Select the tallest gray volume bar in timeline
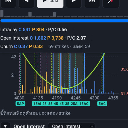 click(2, 14)
